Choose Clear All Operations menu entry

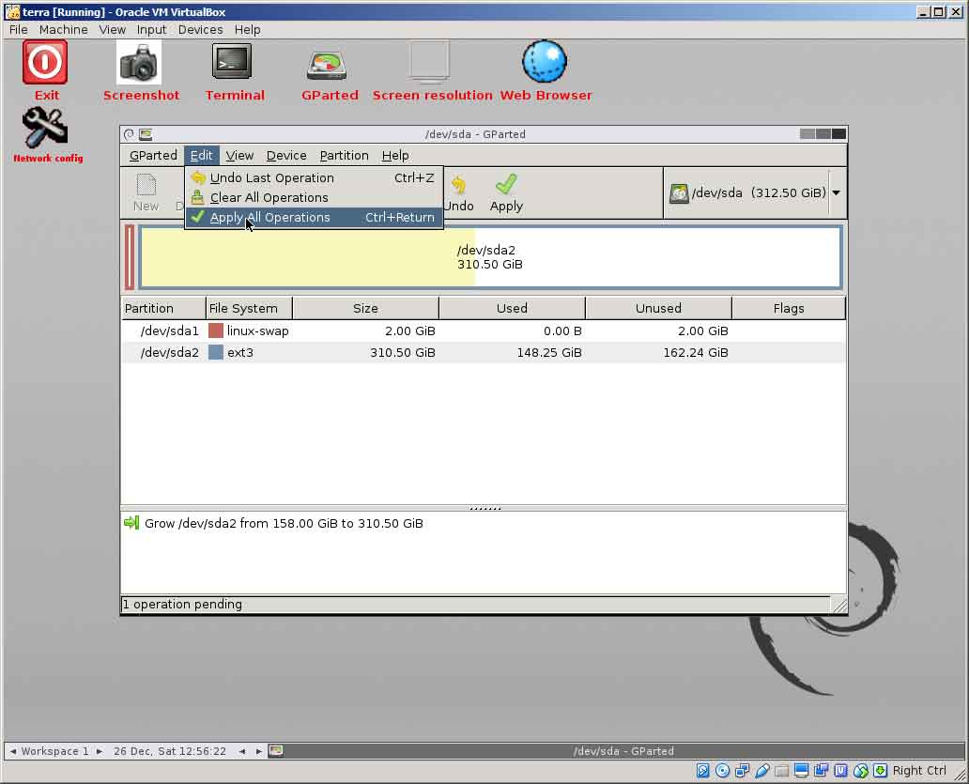coord(314,198)
